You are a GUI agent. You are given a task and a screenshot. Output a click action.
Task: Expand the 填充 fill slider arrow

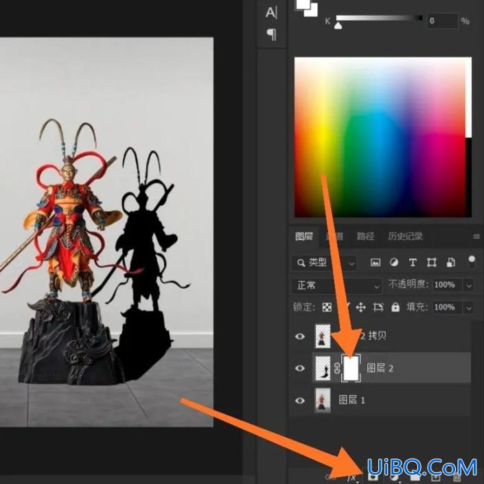pos(469,308)
